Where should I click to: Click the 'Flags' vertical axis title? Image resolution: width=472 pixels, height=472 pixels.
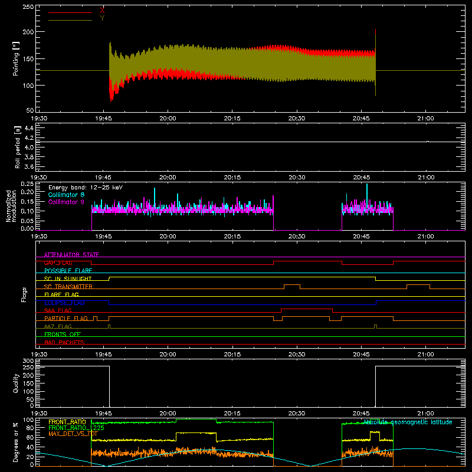(x=24, y=294)
